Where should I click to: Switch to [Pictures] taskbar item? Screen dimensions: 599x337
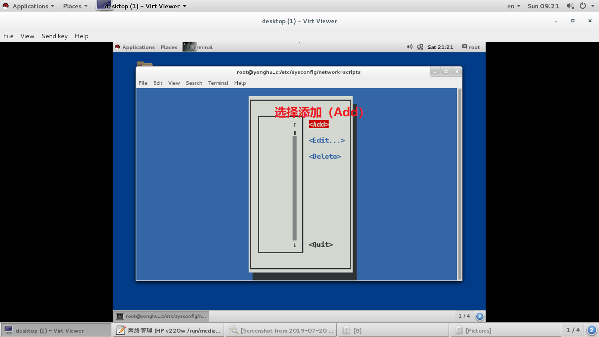[506, 330]
